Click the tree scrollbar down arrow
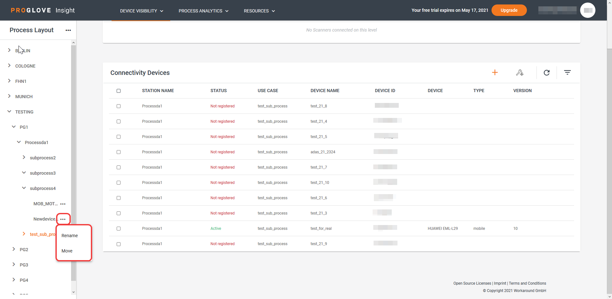Viewport: 612px width, 299px height. tap(74, 292)
